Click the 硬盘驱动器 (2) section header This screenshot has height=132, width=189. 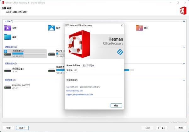pyautogui.click(x=11, y=47)
